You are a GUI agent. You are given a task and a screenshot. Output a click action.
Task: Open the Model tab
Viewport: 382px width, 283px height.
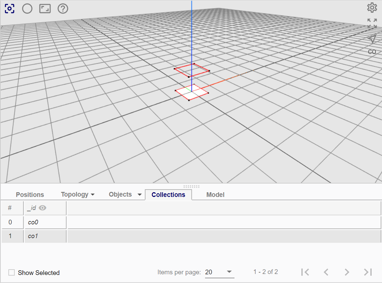coord(215,195)
